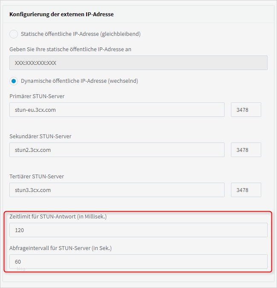Click the 'Sekundärer STUN-Server' label
This screenshot has height=288, width=277.
(40, 136)
